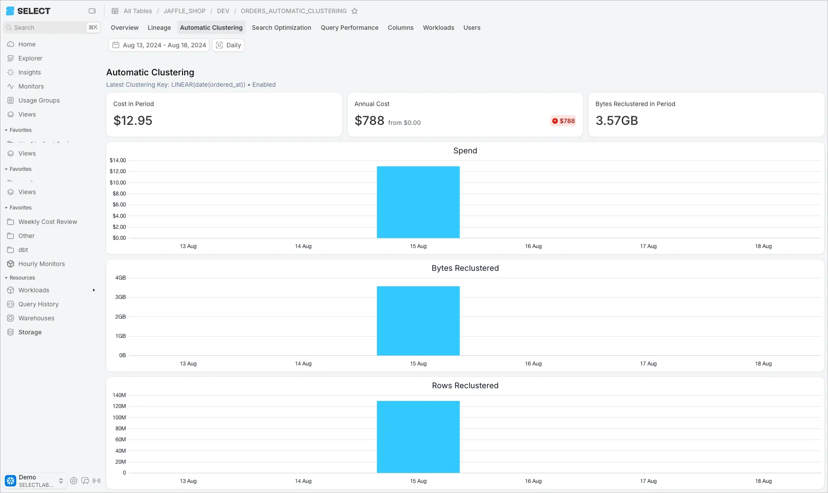Viewport: 828px width, 493px height.
Task: Select the Automatic Clustering tab
Action: 211,28
